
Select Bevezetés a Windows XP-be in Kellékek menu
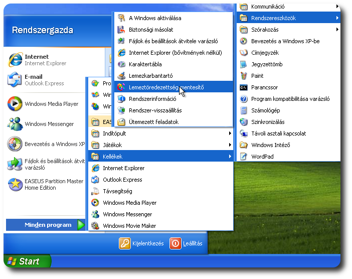pyautogui.click(x=288, y=41)
